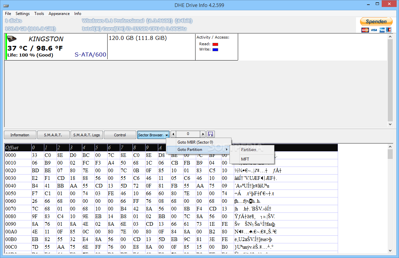The height and width of the screenshot is (258, 399).
Task: Click the 37 °C / 98.6 °F temperature
Action: (x=35, y=48)
